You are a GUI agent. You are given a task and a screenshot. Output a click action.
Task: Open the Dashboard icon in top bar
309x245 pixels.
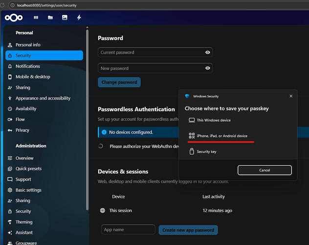36,18
